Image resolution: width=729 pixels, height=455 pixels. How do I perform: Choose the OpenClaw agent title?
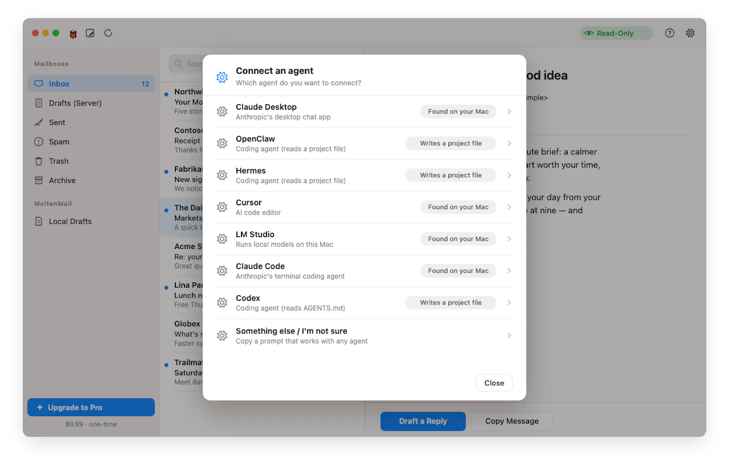[255, 139]
